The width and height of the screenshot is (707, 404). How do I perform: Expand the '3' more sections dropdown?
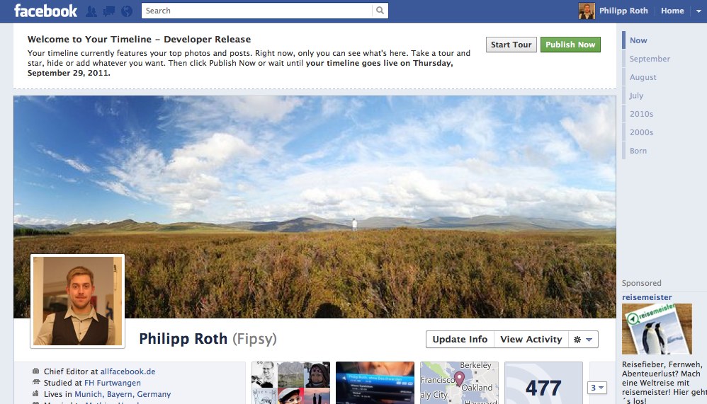pyautogui.click(x=597, y=387)
